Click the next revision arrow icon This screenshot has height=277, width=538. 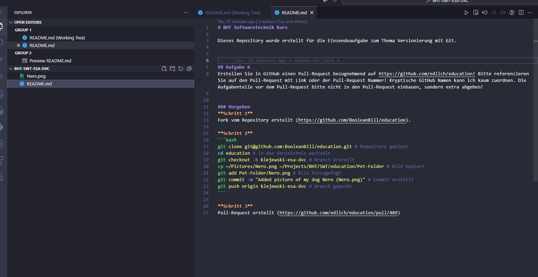(x=503, y=13)
